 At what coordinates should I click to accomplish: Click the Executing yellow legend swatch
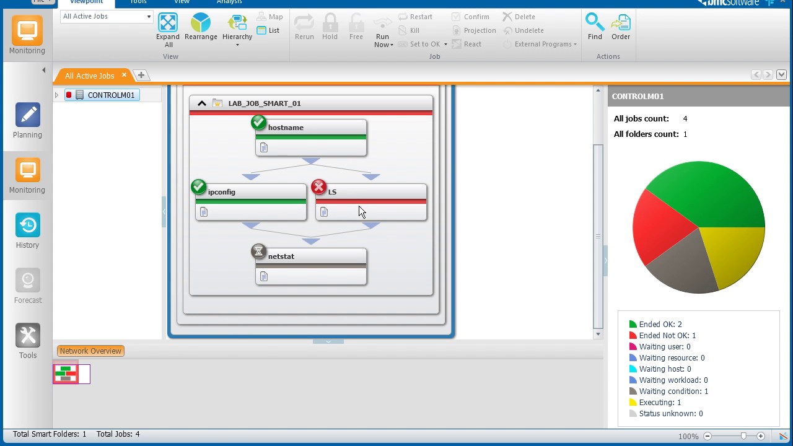pyautogui.click(x=633, y=403)
